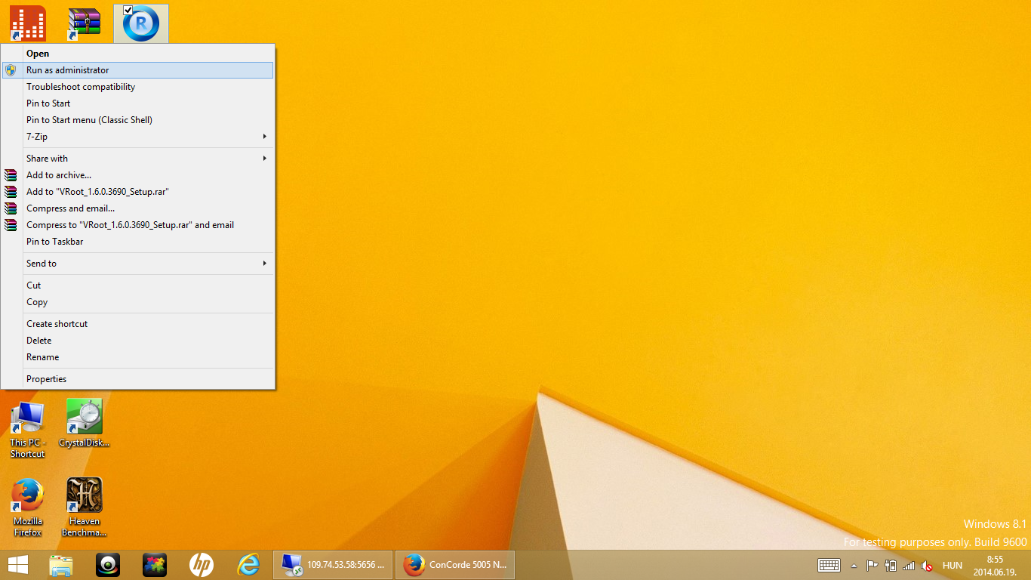Expand the Send to submenu

tap(143, 264)
